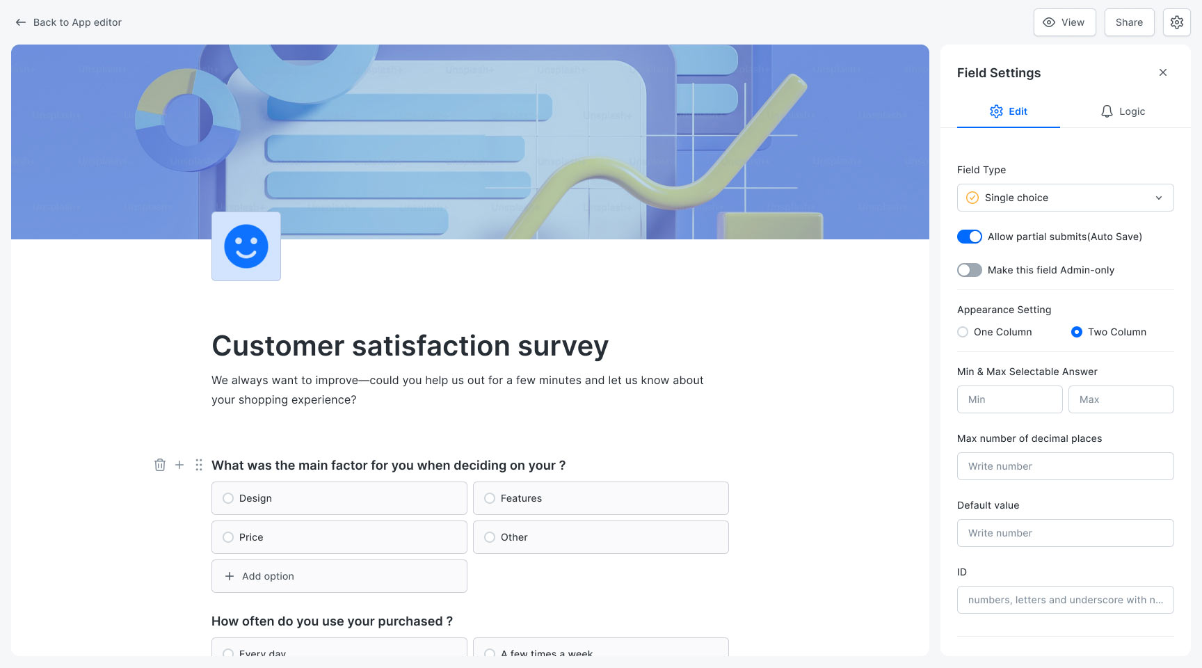Enable Make this field Admin-only

point(969,270)
